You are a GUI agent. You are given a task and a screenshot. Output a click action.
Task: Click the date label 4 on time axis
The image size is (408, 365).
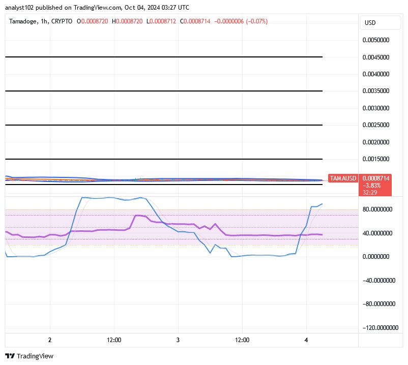coord(306,340)
